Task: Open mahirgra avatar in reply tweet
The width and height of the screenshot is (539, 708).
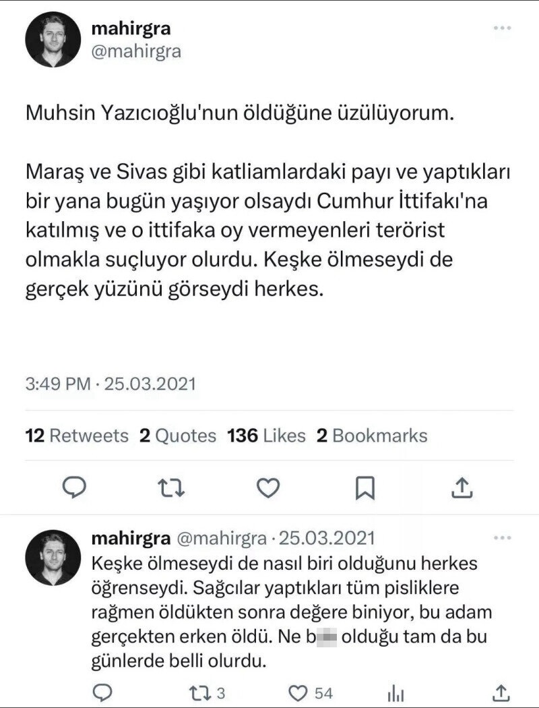Action: [53, 558]
